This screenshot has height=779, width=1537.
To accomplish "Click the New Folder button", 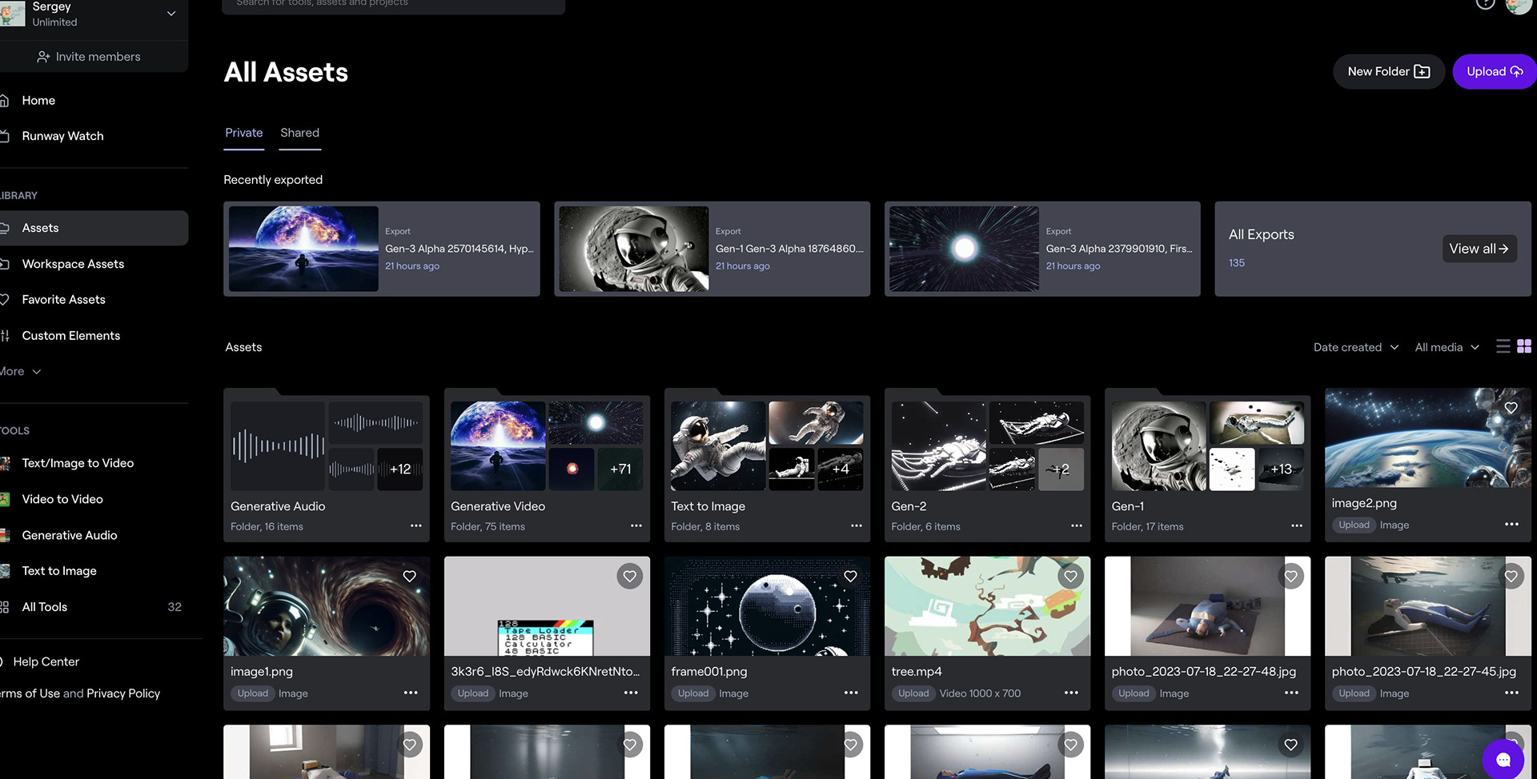I will point(1388,71).
